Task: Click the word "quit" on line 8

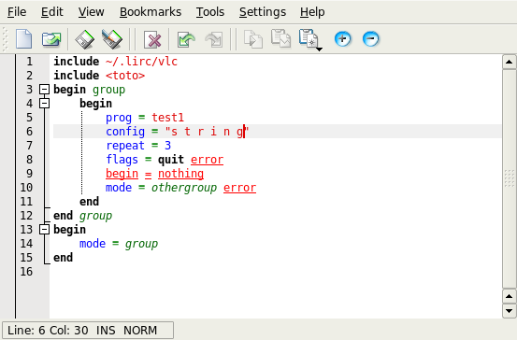Action: point(171,160)
